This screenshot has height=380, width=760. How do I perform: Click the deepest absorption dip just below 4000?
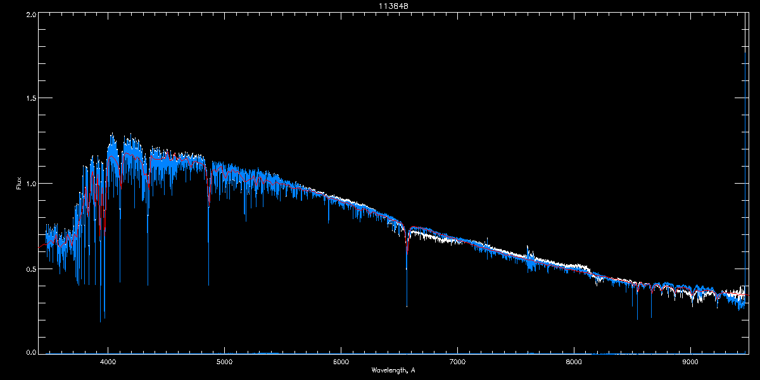100,320
